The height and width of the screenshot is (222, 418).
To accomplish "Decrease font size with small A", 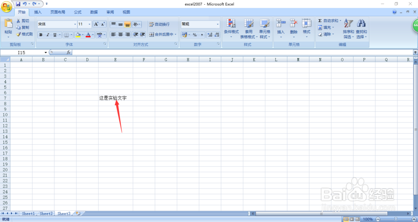I will tap(103, 24).
